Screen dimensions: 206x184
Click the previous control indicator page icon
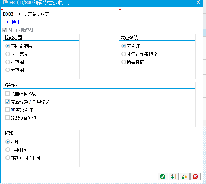(174, 176)
